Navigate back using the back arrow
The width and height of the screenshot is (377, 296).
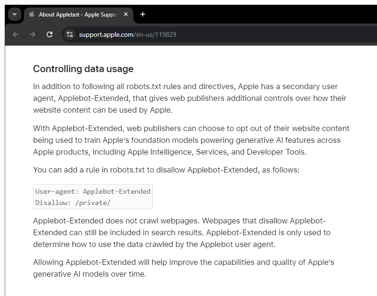(x=15, y=34)
